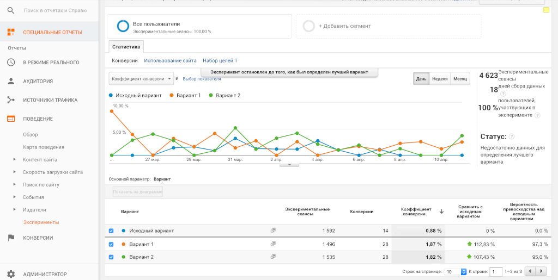This screenshot has width=558, height=280.
Task: Toggle the Вариант 1 row checkbox
Action: (111, 244)
